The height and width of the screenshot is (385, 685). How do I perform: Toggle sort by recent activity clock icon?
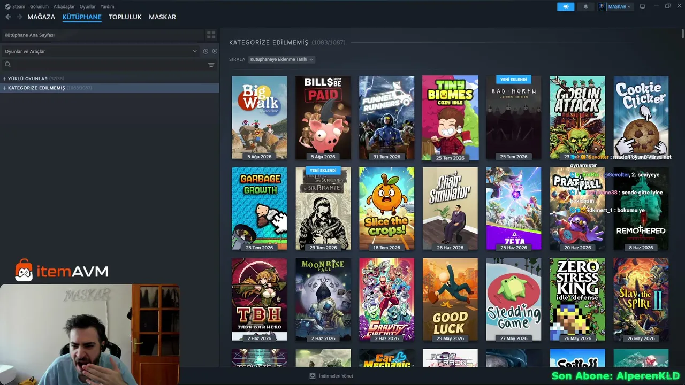pyautogui.click(x=205, y=51)
